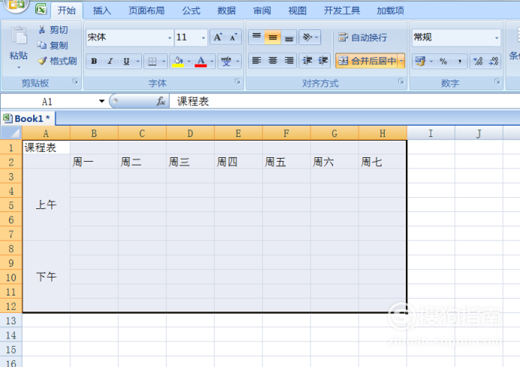Click the Cut (剪切) scissors icon
Image resolution: width=520 pixels, height=367 pixels.
pos(42,30)
